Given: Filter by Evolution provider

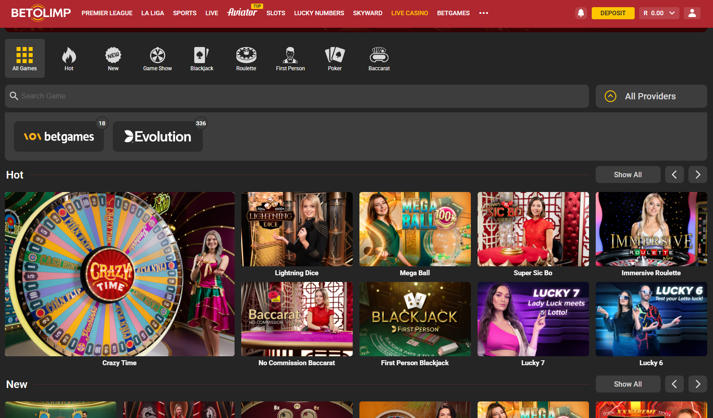Looking at the screenshot, I should 158,136.
